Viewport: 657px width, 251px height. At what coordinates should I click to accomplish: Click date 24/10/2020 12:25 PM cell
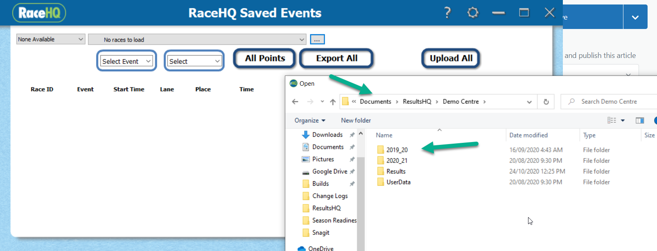pos(537,171)
